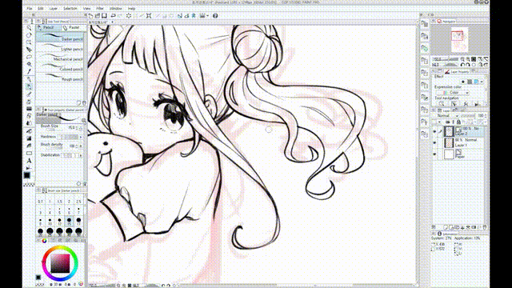Open the Layer Color effect dropdown arrow

coord(482,82)
